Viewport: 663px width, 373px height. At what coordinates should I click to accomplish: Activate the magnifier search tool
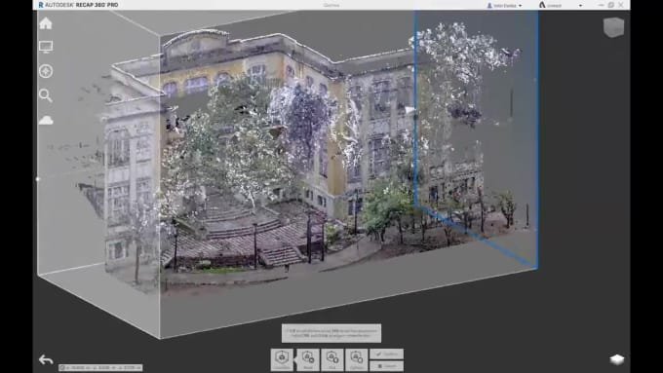46,95
